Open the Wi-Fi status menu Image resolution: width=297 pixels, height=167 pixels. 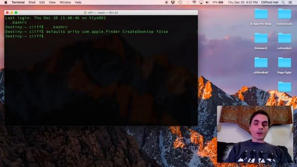click(194, 2)
